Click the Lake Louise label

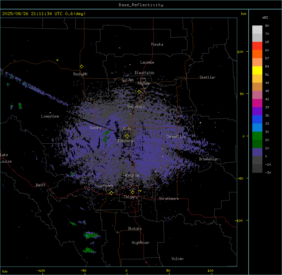[x=5, y=158]
